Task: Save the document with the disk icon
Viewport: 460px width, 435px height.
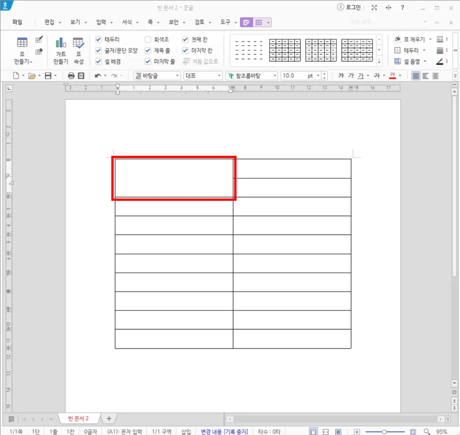Action: click(48, 75)
